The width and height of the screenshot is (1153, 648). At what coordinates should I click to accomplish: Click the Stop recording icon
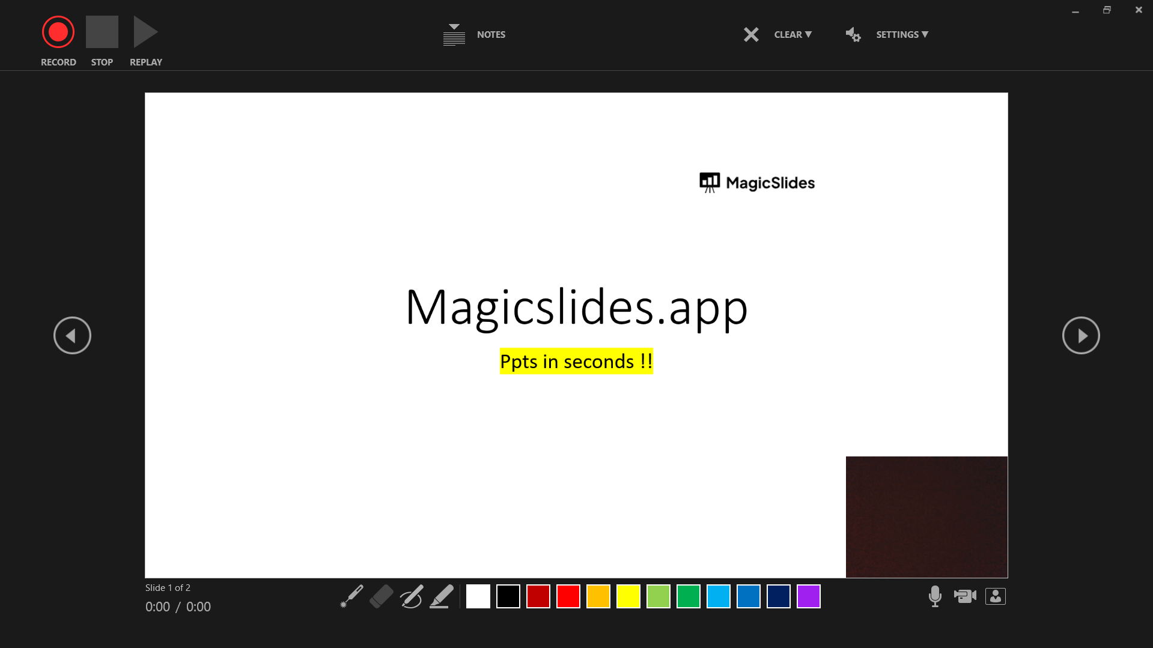point(102,31)
